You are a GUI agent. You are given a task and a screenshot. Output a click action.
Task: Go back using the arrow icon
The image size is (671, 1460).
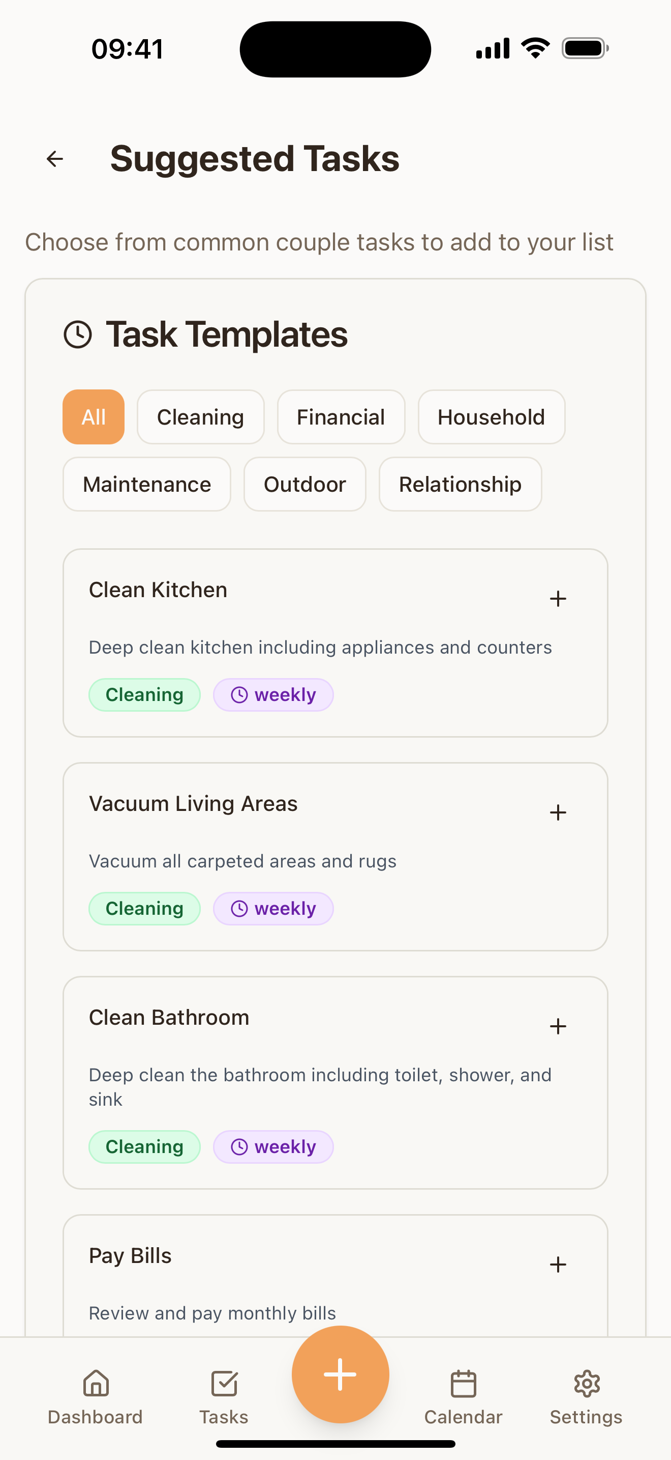tap(55, 159)
